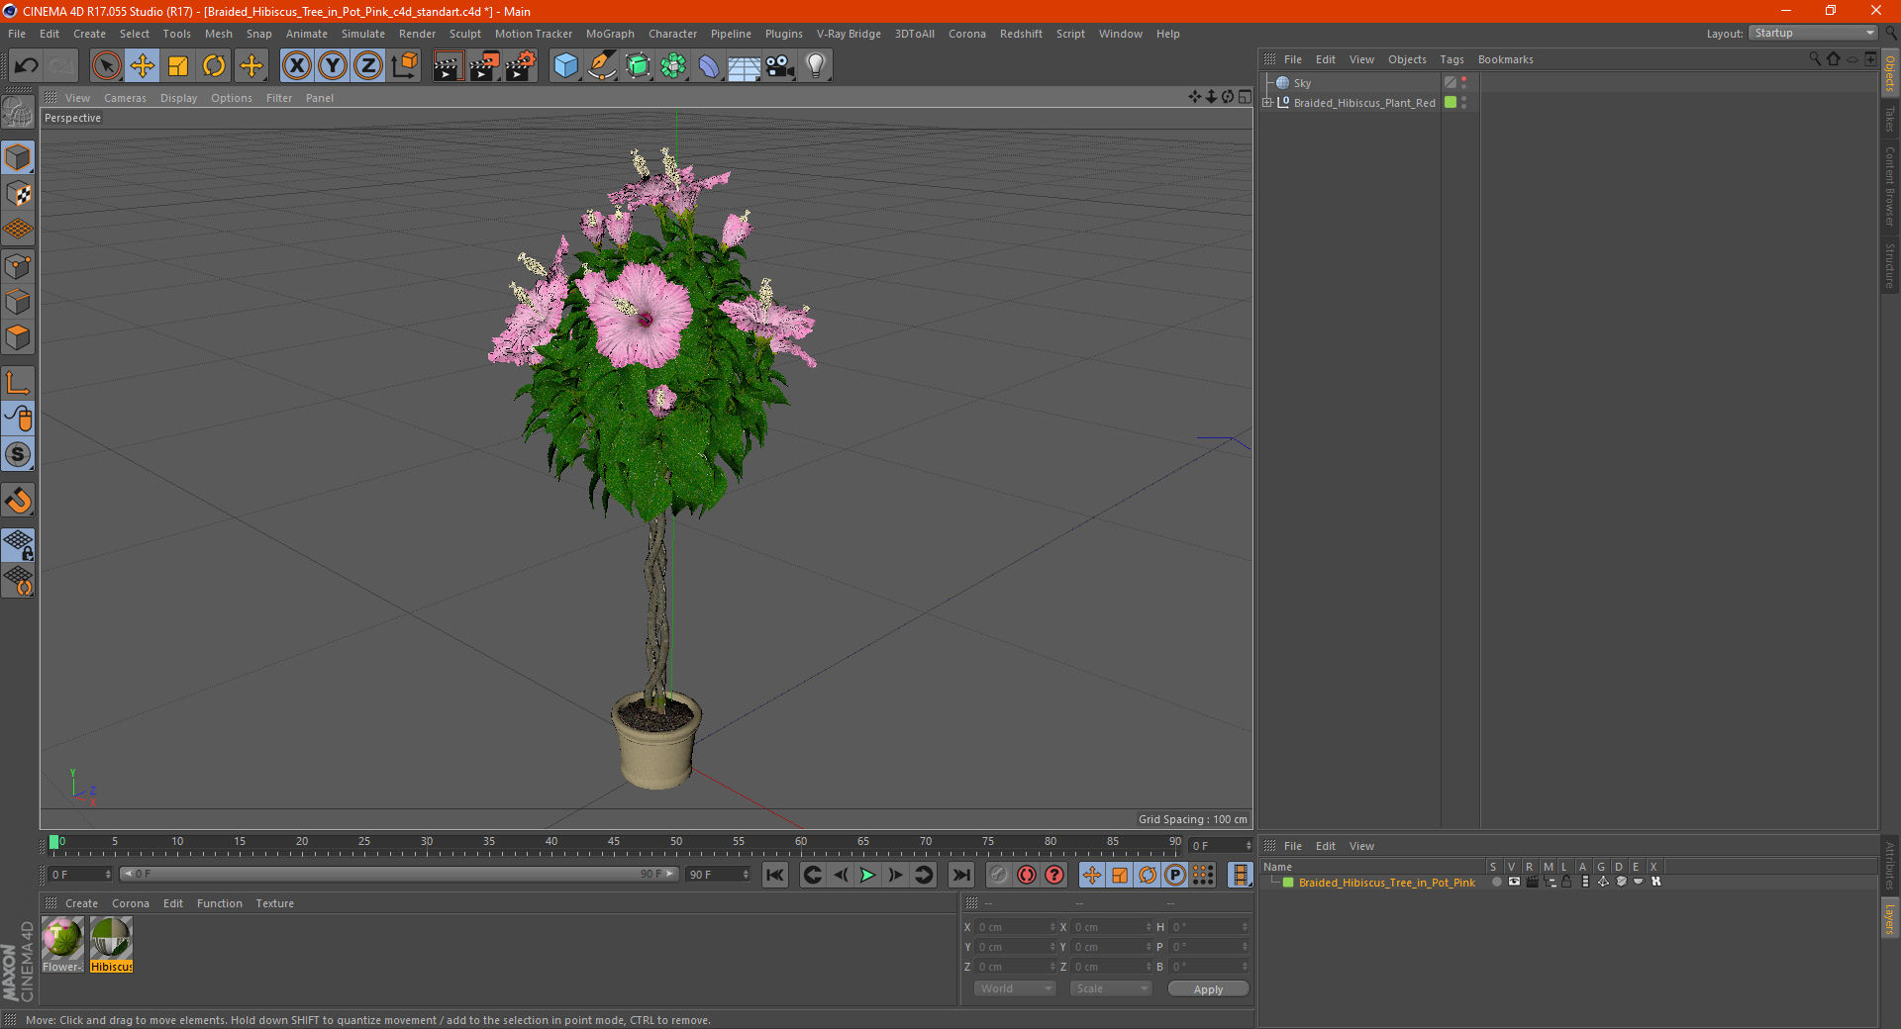The image size is (1901, 1029).
Task: Open the World coordinate dropdown
Action: [x=1015, y=988]
